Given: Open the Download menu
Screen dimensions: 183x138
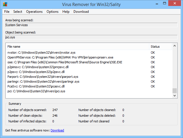Looking at the screenshot, I should [81, 12].
